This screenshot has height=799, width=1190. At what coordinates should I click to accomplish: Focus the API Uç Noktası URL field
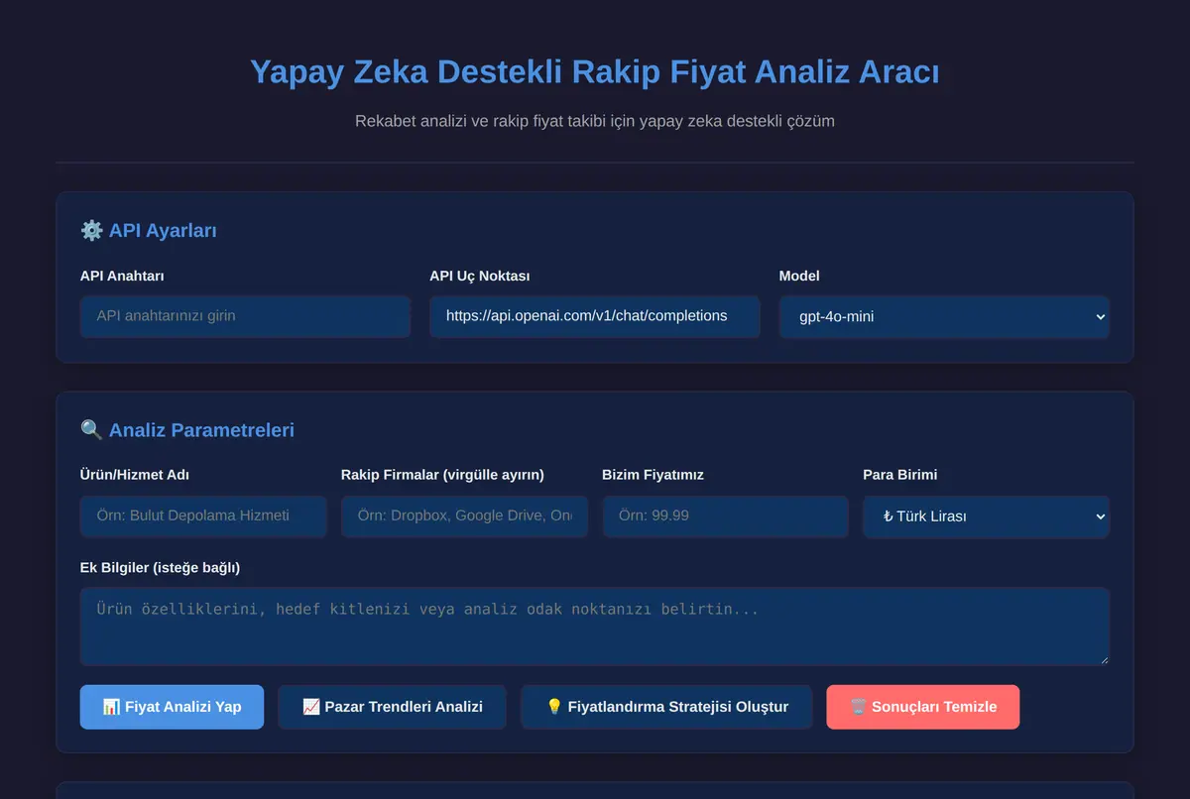point(595,316)
